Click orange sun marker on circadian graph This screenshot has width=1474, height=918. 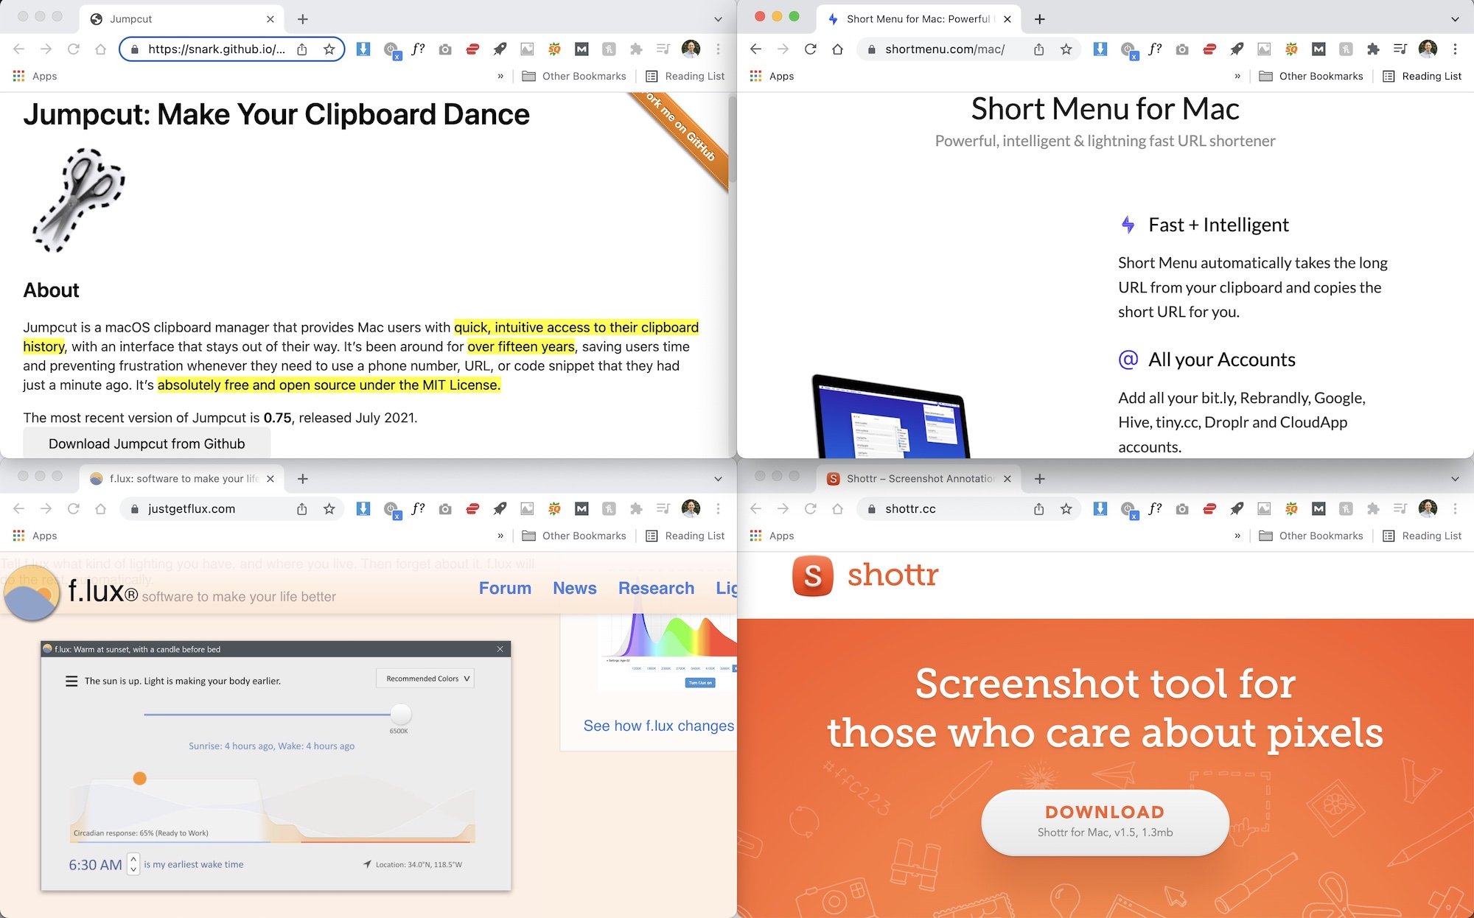click(x=139, y=778)
